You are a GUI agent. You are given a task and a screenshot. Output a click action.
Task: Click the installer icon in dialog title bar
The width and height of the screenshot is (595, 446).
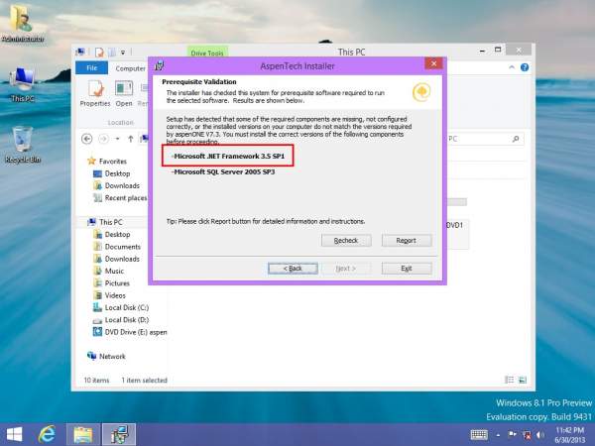click(160, 65)
